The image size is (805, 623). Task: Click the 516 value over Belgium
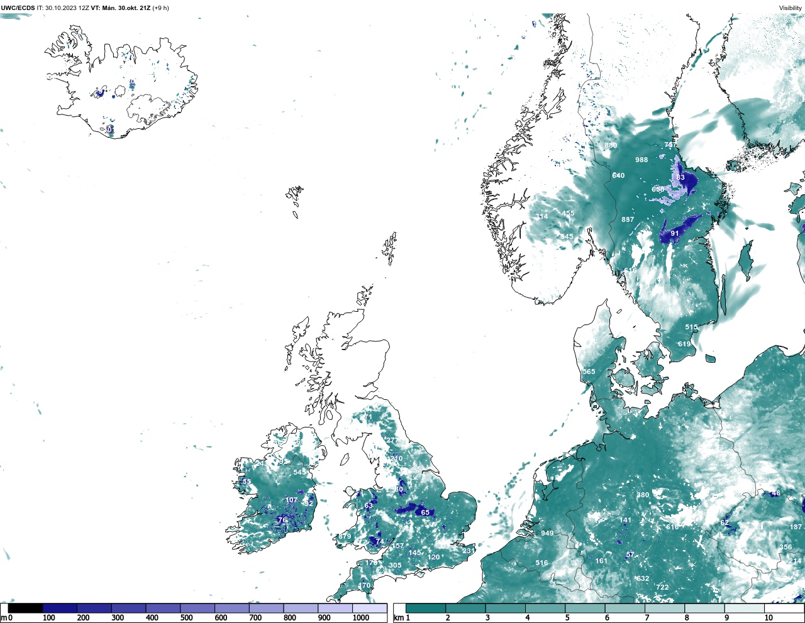point(541,563)
